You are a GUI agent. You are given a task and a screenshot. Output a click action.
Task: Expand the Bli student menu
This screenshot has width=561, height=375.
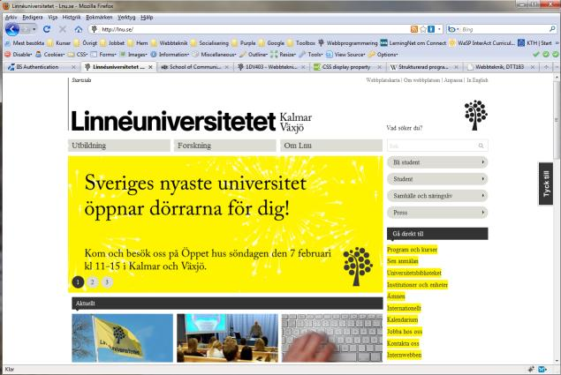[437, 162]
